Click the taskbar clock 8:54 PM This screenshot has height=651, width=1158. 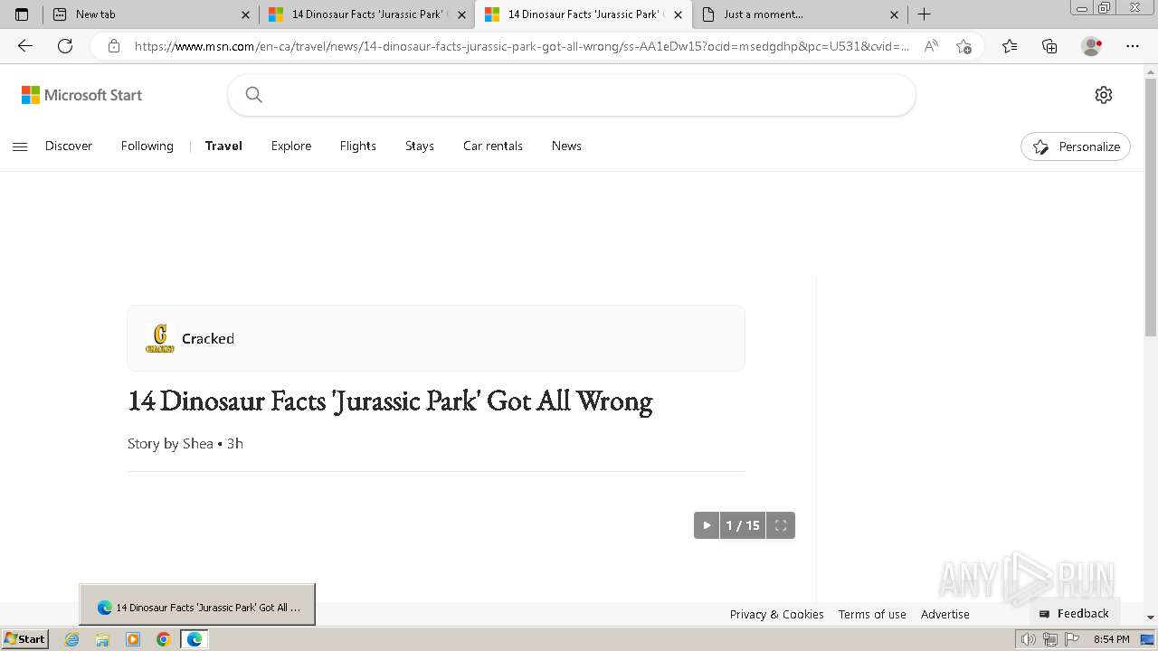tap(1112, 639)
